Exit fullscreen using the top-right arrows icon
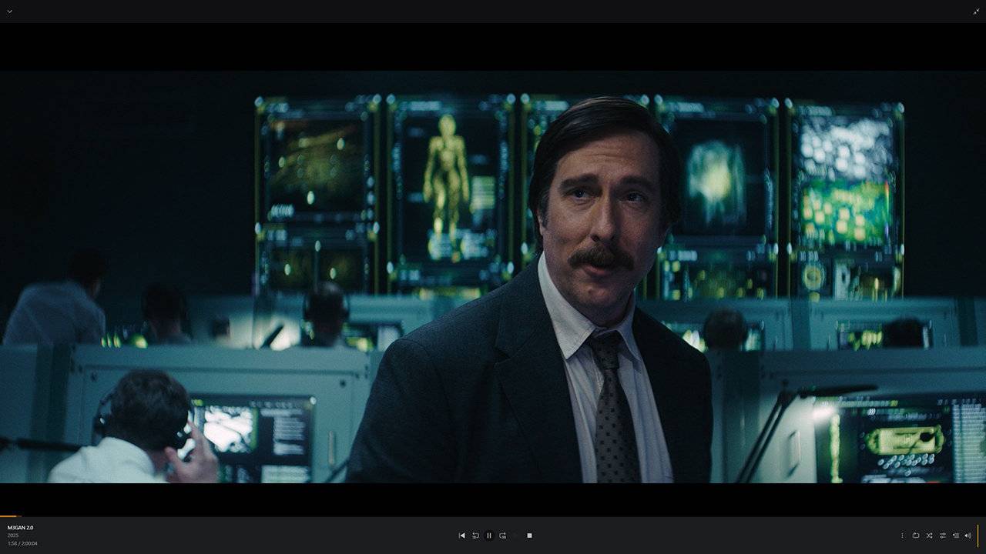Screen dimensions: 986x554 pos(976,12)
